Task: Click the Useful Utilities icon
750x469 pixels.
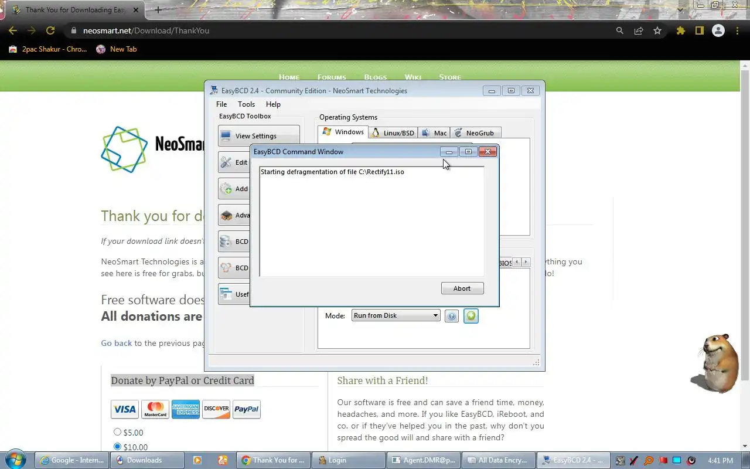Action: [226, 294]
